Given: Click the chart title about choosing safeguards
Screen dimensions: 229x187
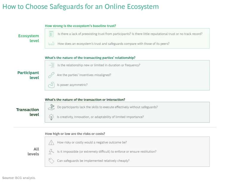Looking at the screenshot, I should pyautogui.click(x=81, y=7).
